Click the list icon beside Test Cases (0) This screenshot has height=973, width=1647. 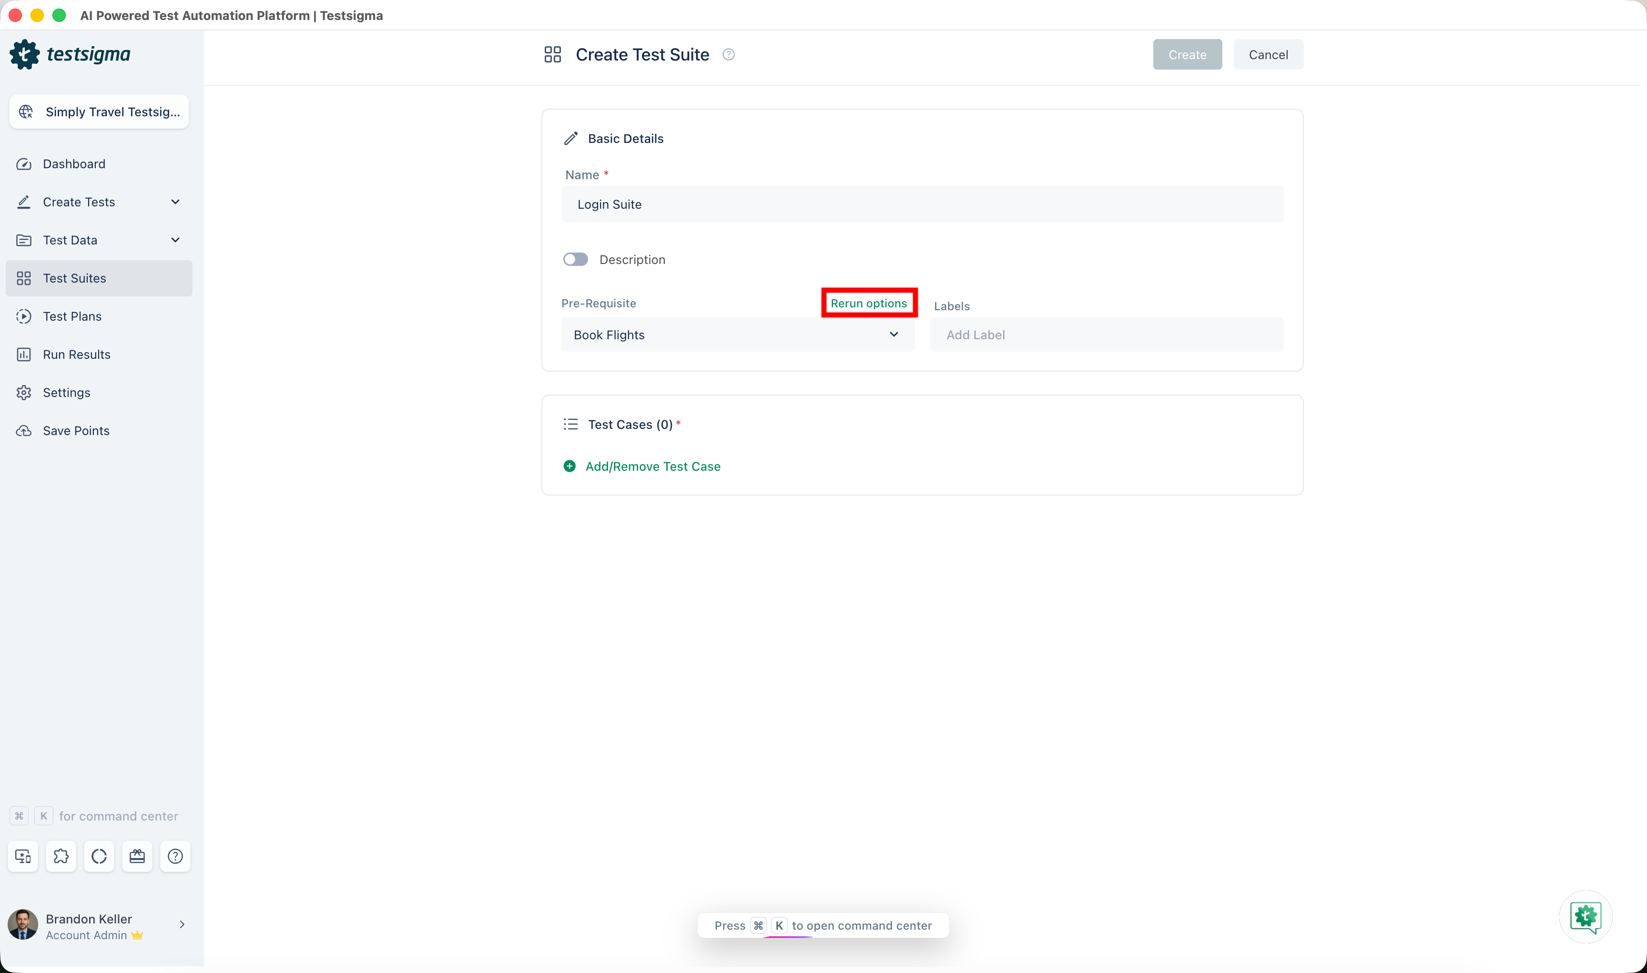tap(571, 424)
